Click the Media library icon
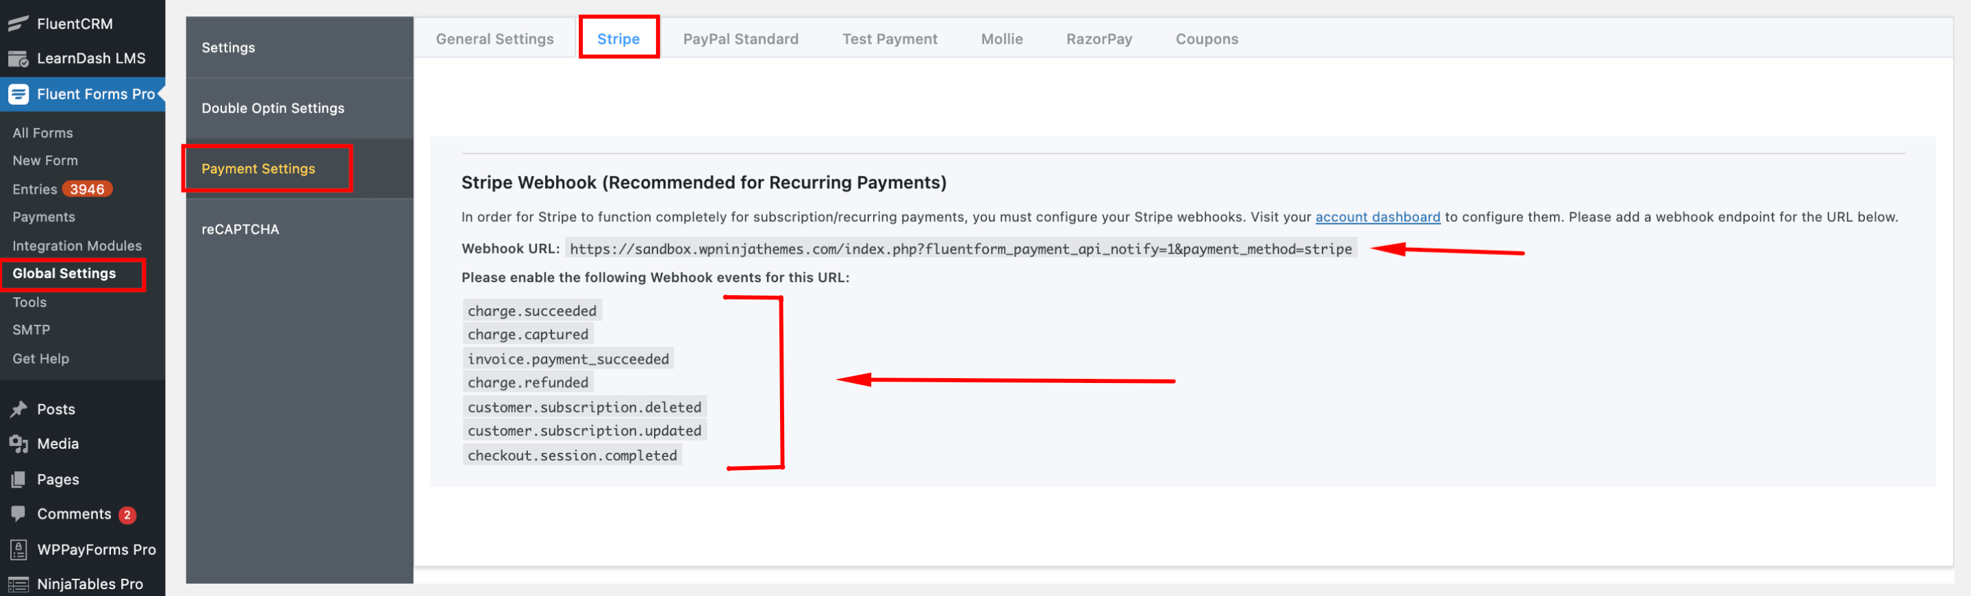 [x=18, y=444]
